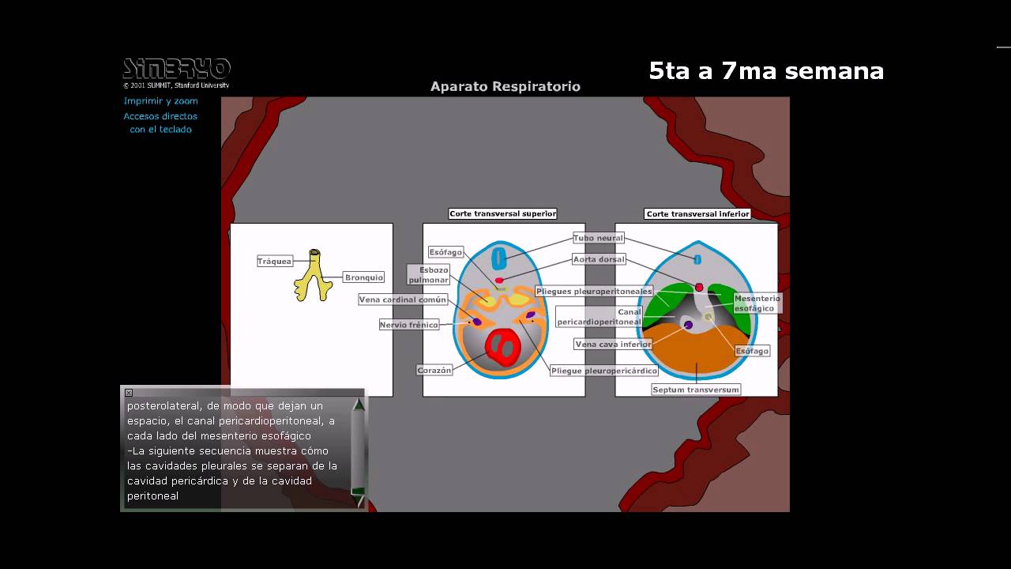Image resolution: width=1011 pixels, height=569 pixels.
Task: Click the Tráquea label
Action: pyautogui.click(x=275, y=262)
